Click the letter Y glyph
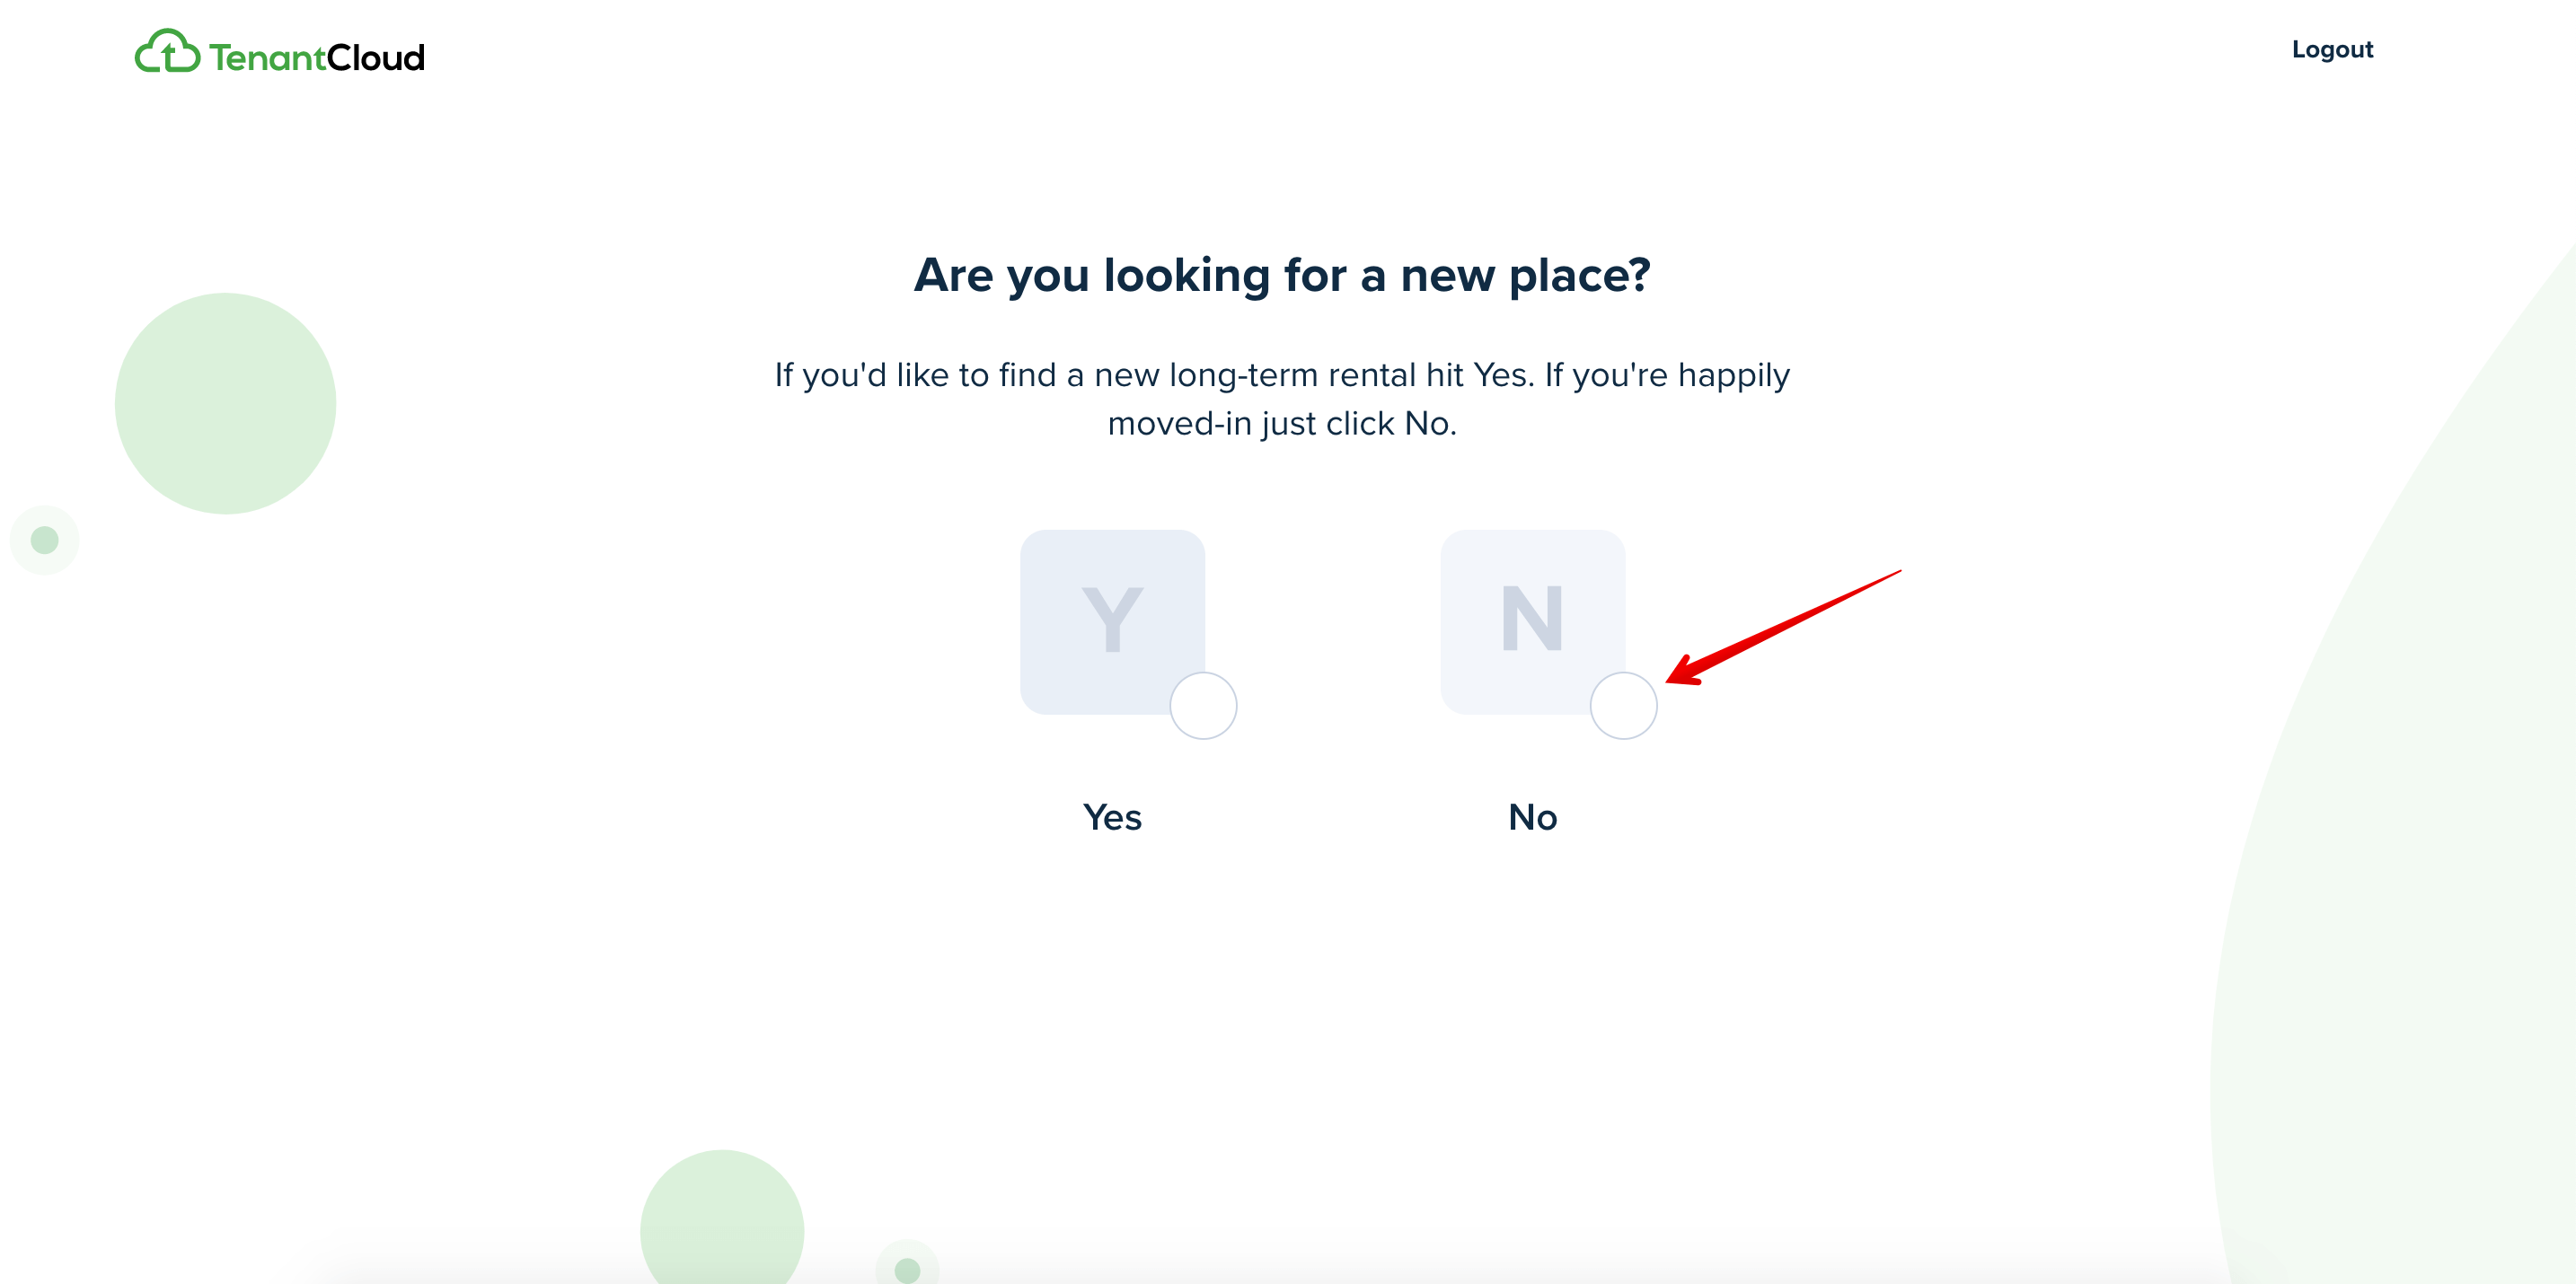The height and width of the screenshot is (1284, 2576). [x=1112, y=619]
